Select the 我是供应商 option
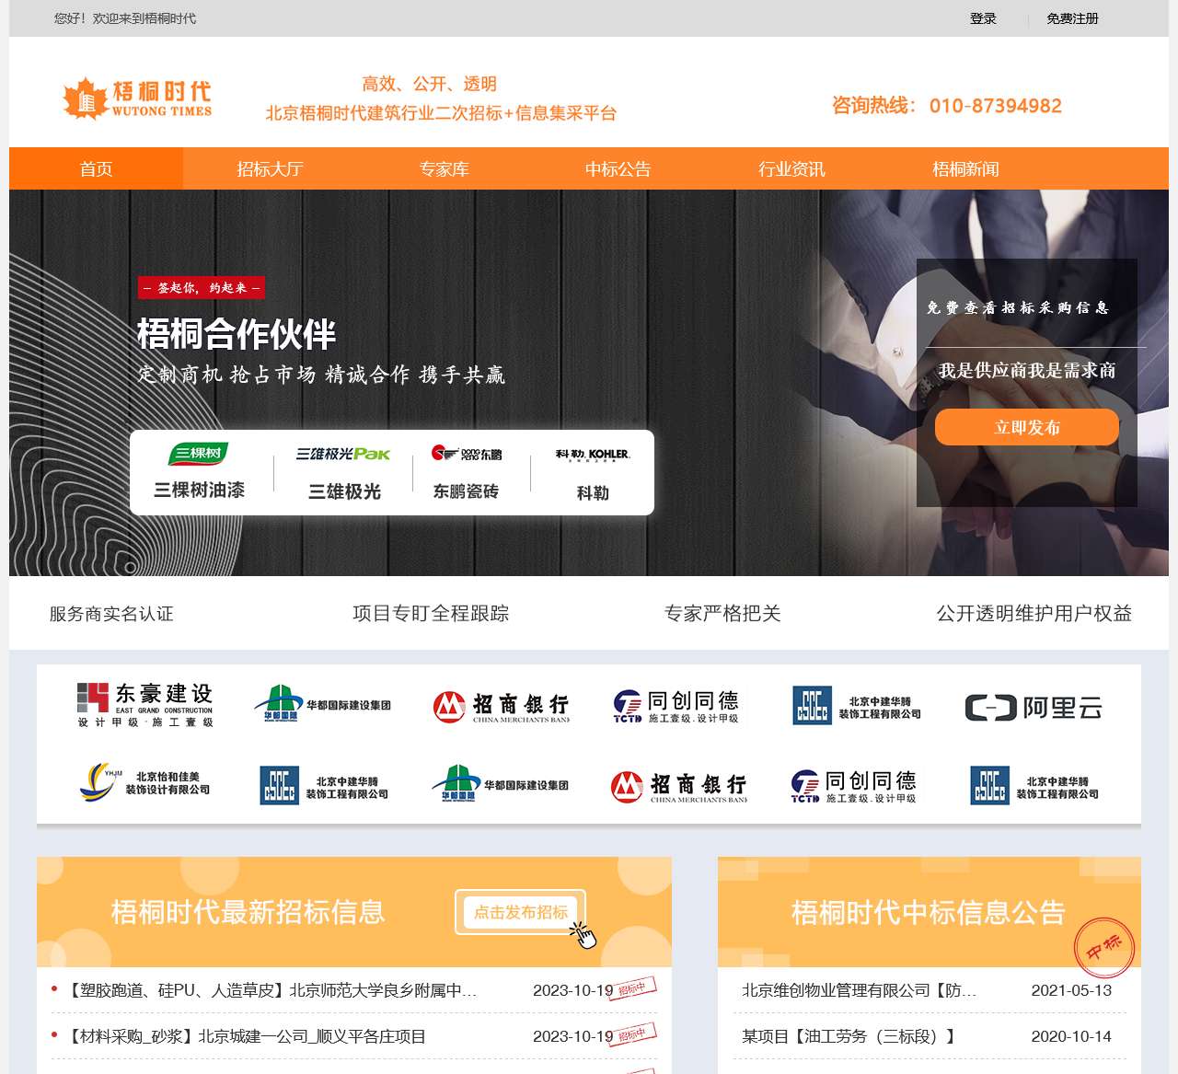The width and height of the screenshot is (1178, 1074). [981, 369]
